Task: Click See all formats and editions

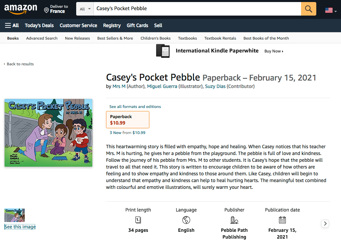Action: (135, 107)
